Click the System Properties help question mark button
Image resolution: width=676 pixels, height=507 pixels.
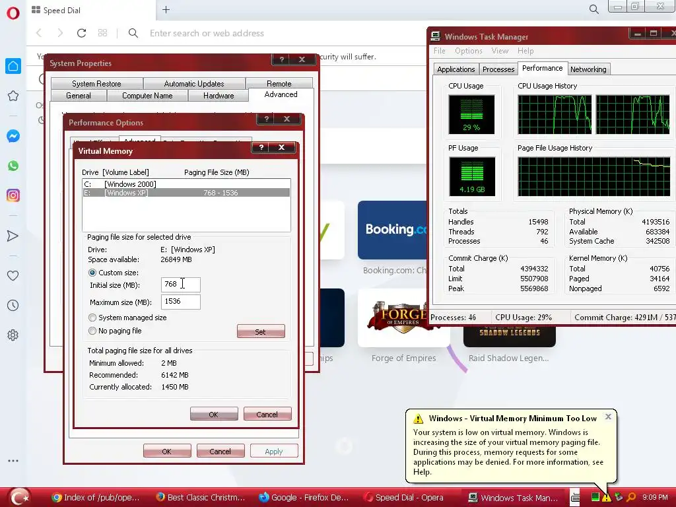point(281,59)
